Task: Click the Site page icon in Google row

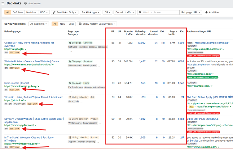Action: pyautogui.click(x=70, y=43)
